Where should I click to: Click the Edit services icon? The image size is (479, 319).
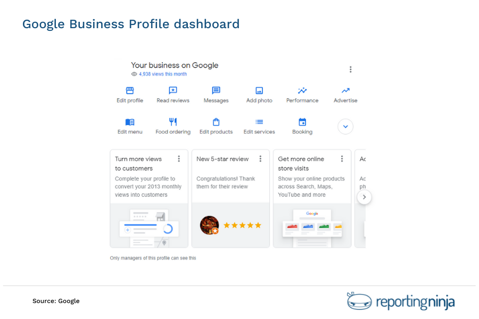point(259,123)
